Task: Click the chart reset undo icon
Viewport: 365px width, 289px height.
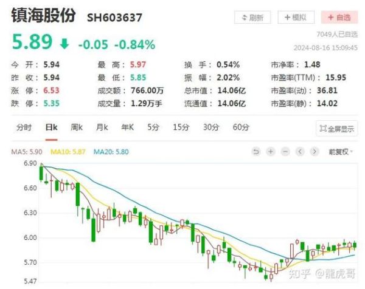Action: 256,152
